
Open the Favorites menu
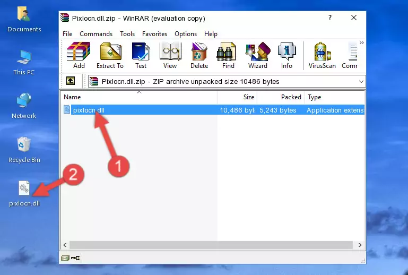[154, 34]
